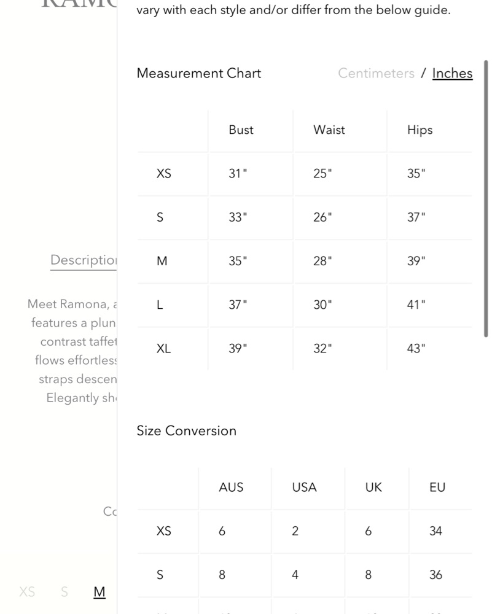Image resolution: width=492 pixels, height=614 pixels.
Task: Open the Description tab behind the panel
Action: (x=84, y=260)
